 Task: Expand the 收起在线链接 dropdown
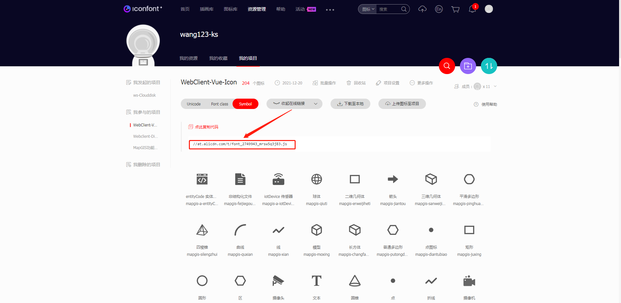(315, 104)
